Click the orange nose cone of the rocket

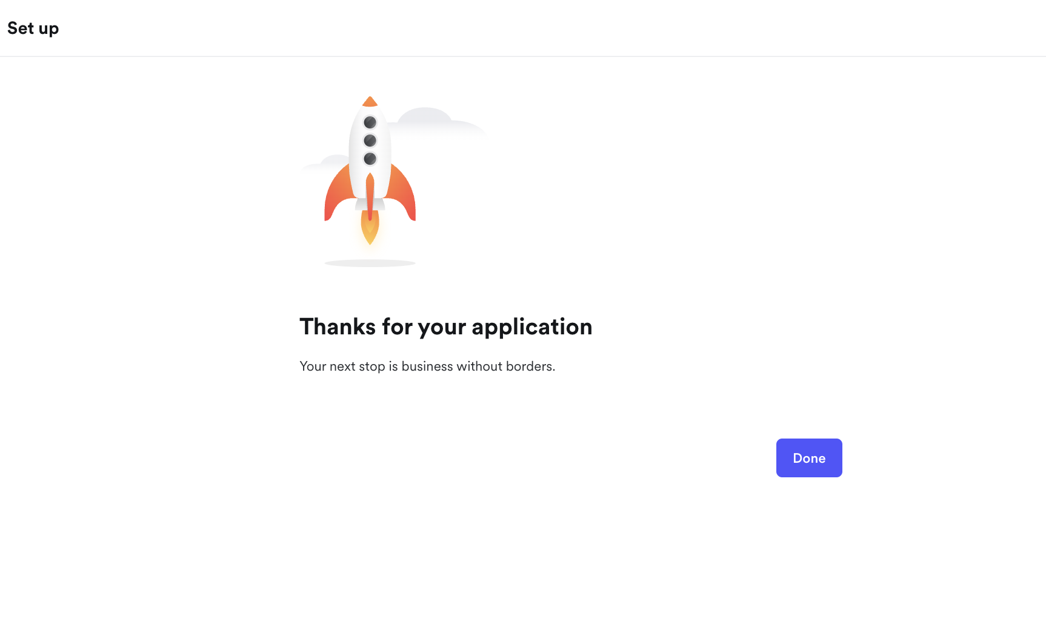370,101
